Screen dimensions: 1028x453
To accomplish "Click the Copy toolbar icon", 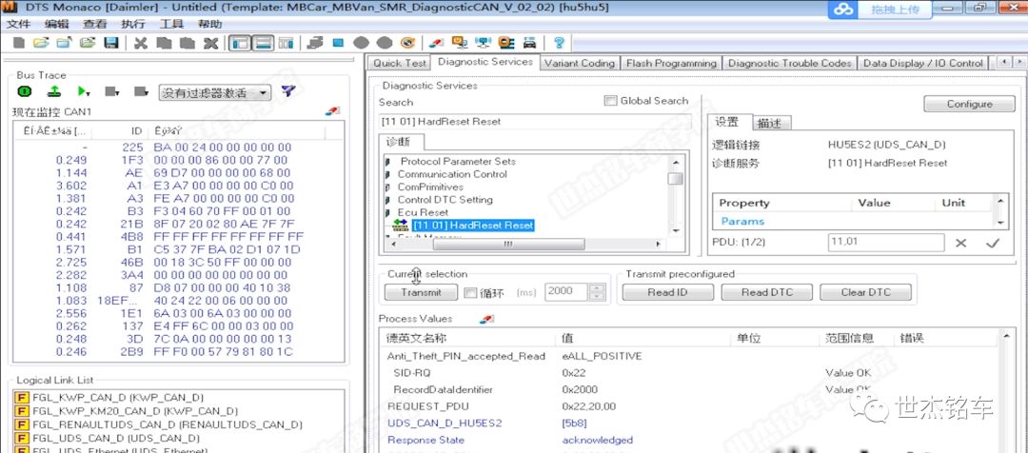I will (164, 43).
